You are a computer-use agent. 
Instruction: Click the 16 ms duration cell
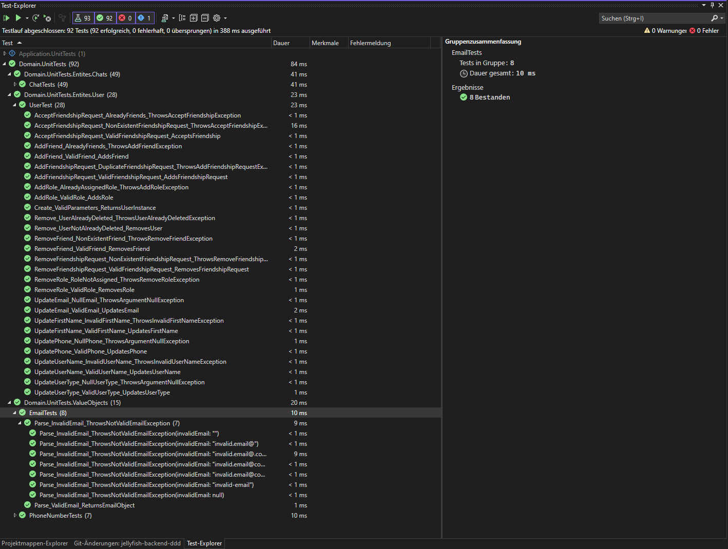[299, 126]
